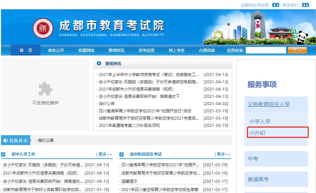This screenshot has width=316, height=193.
Task: Click the speaker icon beside 公告公示
Action: (5, 140)
